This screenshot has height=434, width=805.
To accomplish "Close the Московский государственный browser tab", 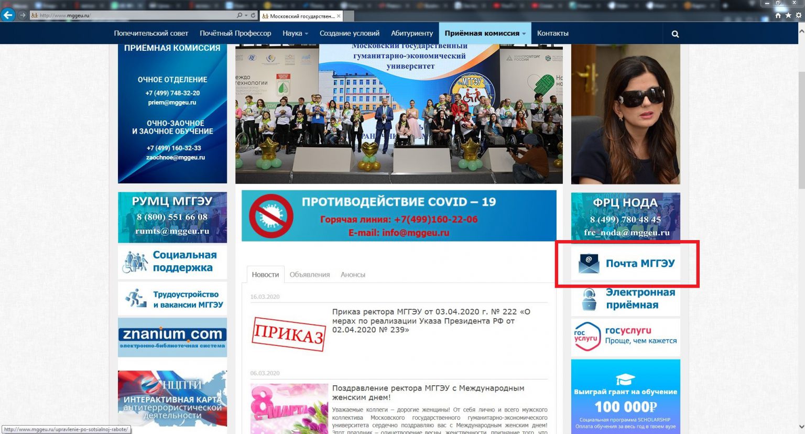I will point(339,16).
